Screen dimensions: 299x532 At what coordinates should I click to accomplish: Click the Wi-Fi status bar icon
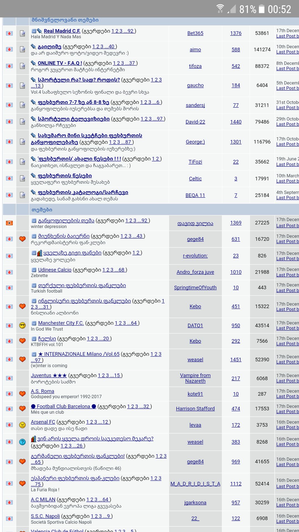tap(220, 9)
